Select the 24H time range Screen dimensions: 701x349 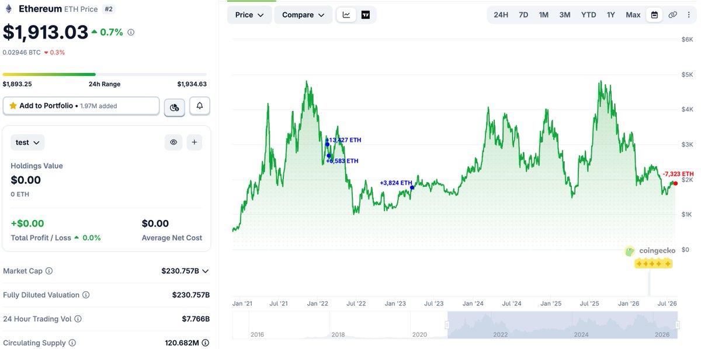501,15
